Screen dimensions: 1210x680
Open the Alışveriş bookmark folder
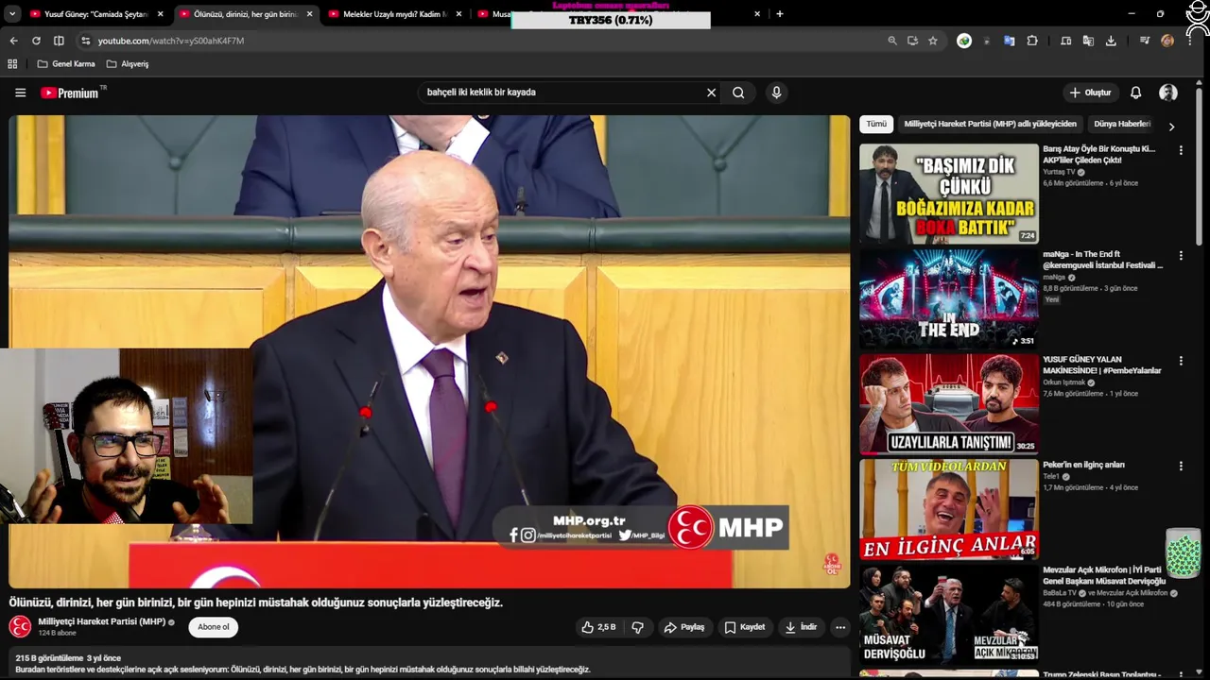click(128, 64)
